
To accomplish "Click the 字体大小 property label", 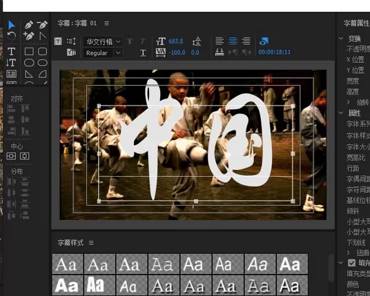I will [x=358, y=147].
